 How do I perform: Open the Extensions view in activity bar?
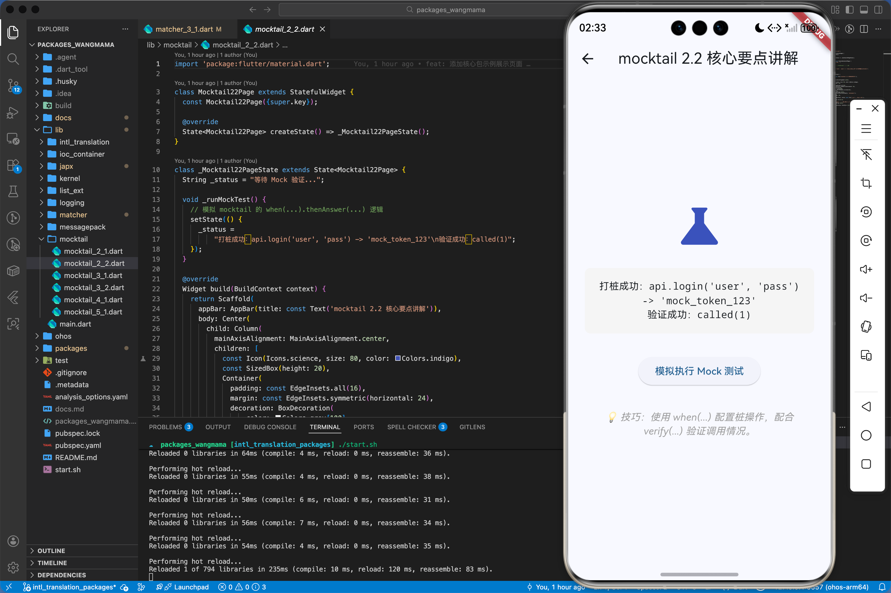[x=13, y=165]
